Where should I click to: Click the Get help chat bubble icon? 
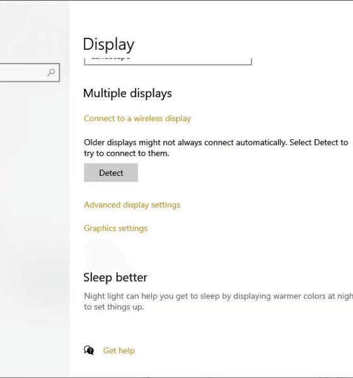coord(89,350)
